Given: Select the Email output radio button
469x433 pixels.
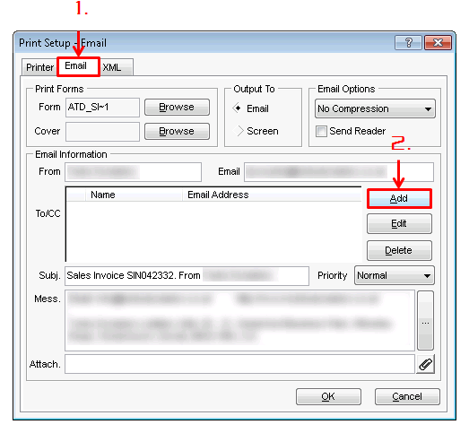Looking at the screenshot, I should coord(238,108).
